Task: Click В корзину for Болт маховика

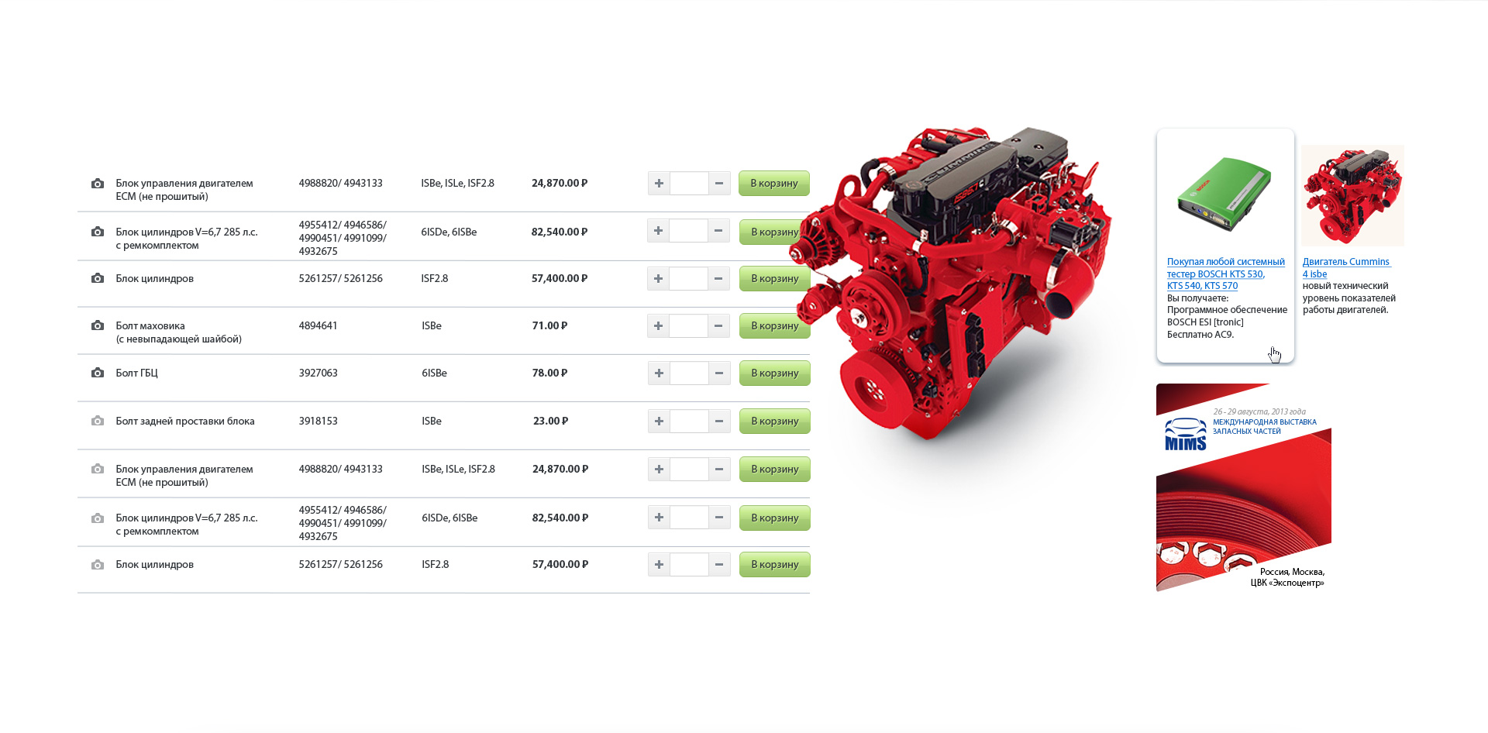Action: click(x=774, y=325)
